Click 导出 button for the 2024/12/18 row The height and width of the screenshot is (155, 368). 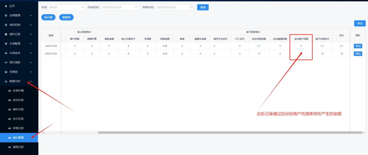(x=358, y=46)
